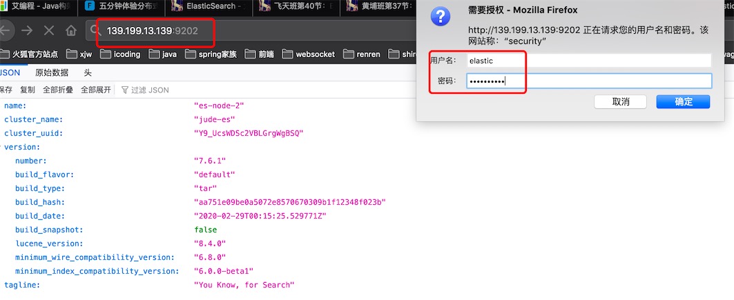Select the "es-node-2" name value
The image size is (734, 300).
[x=219, y=106]
